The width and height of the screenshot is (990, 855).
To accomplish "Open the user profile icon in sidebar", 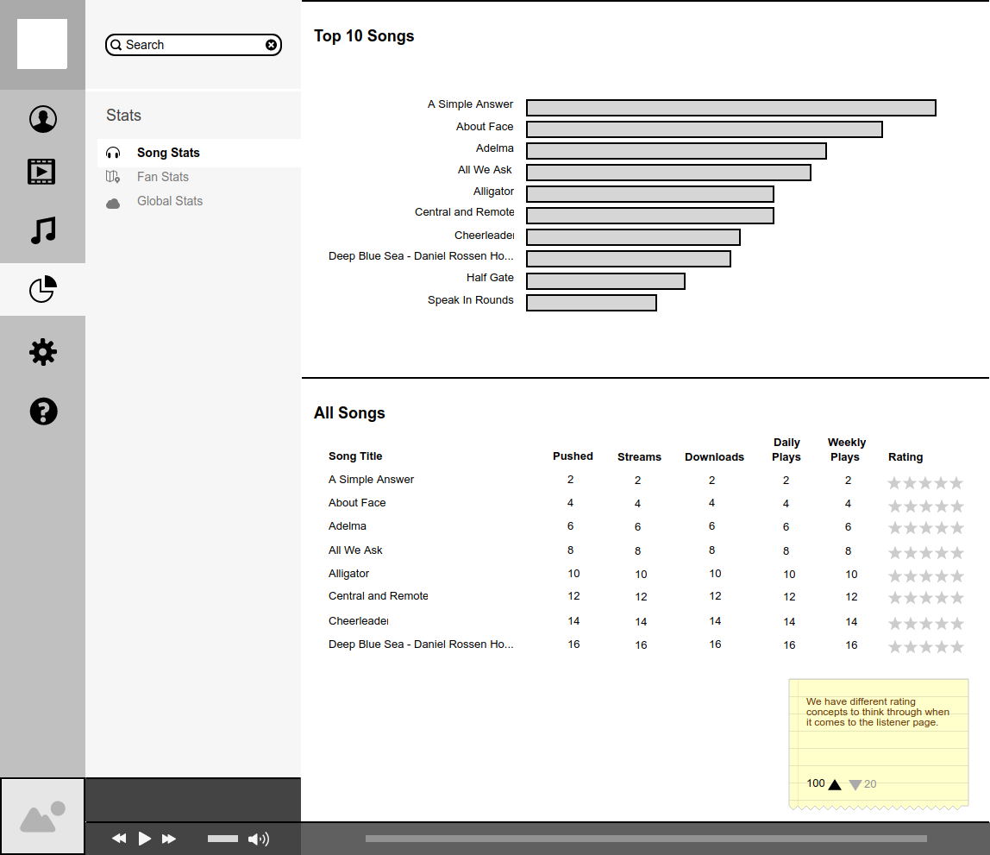I will coord(43,119).
